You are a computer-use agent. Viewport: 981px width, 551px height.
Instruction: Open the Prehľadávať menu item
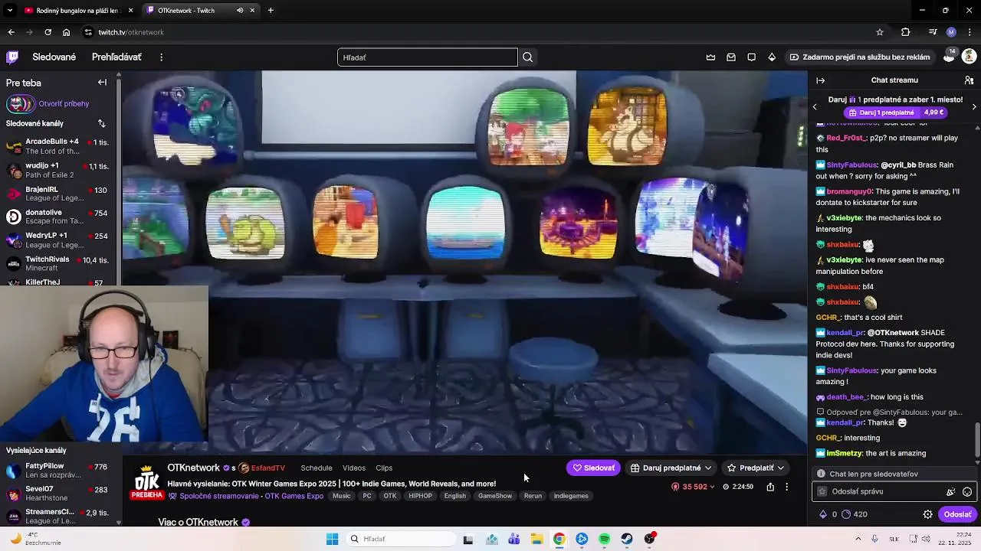(x=116, y=57)
